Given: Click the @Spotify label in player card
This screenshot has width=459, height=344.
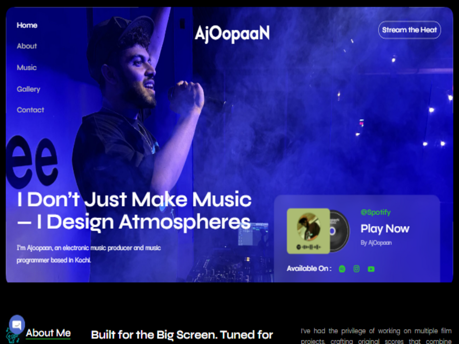Looking at the screenshot, I should [376, 212].
